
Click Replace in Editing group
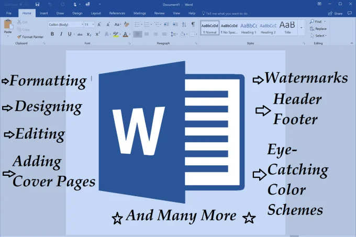(318, 29)
